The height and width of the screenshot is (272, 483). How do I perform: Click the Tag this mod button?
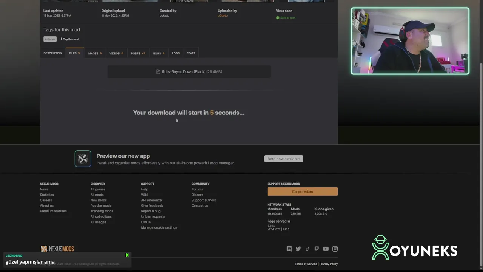(69, 39)
